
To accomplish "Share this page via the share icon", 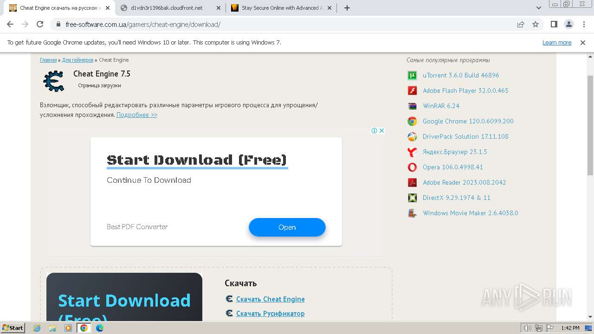I will tap(521, 24).
